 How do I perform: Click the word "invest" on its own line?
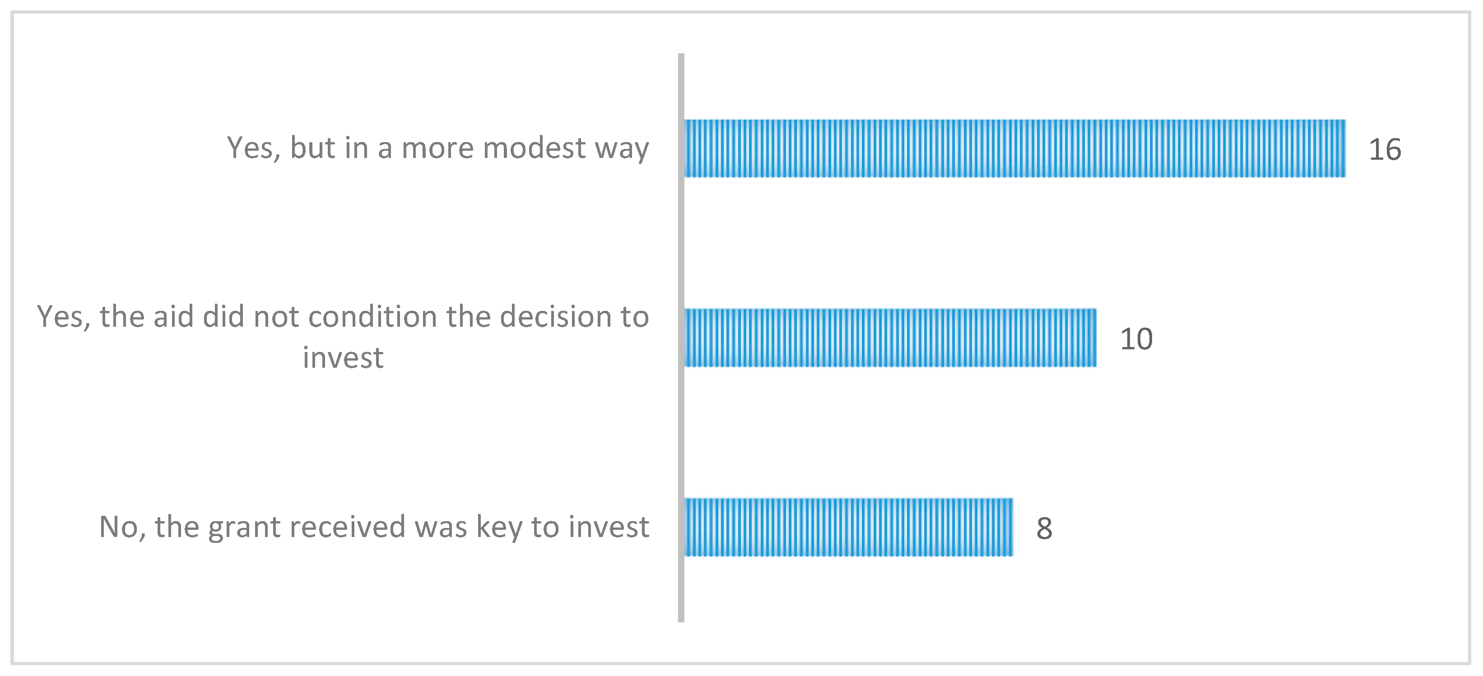click(x=343, y=358)
